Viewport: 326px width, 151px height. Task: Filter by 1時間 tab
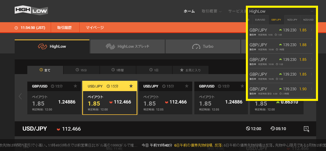point(118,70)
